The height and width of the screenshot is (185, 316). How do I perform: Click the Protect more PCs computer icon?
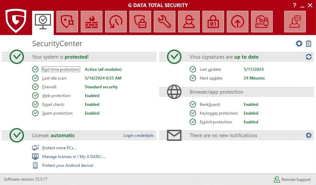pos(35,148)
